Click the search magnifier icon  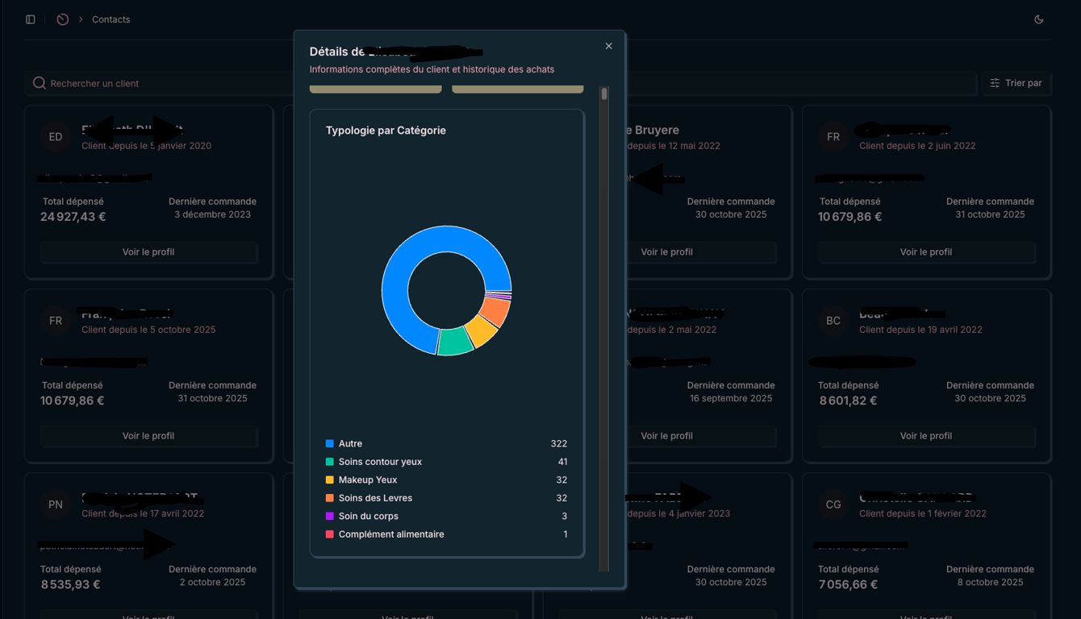coord(39,83)
